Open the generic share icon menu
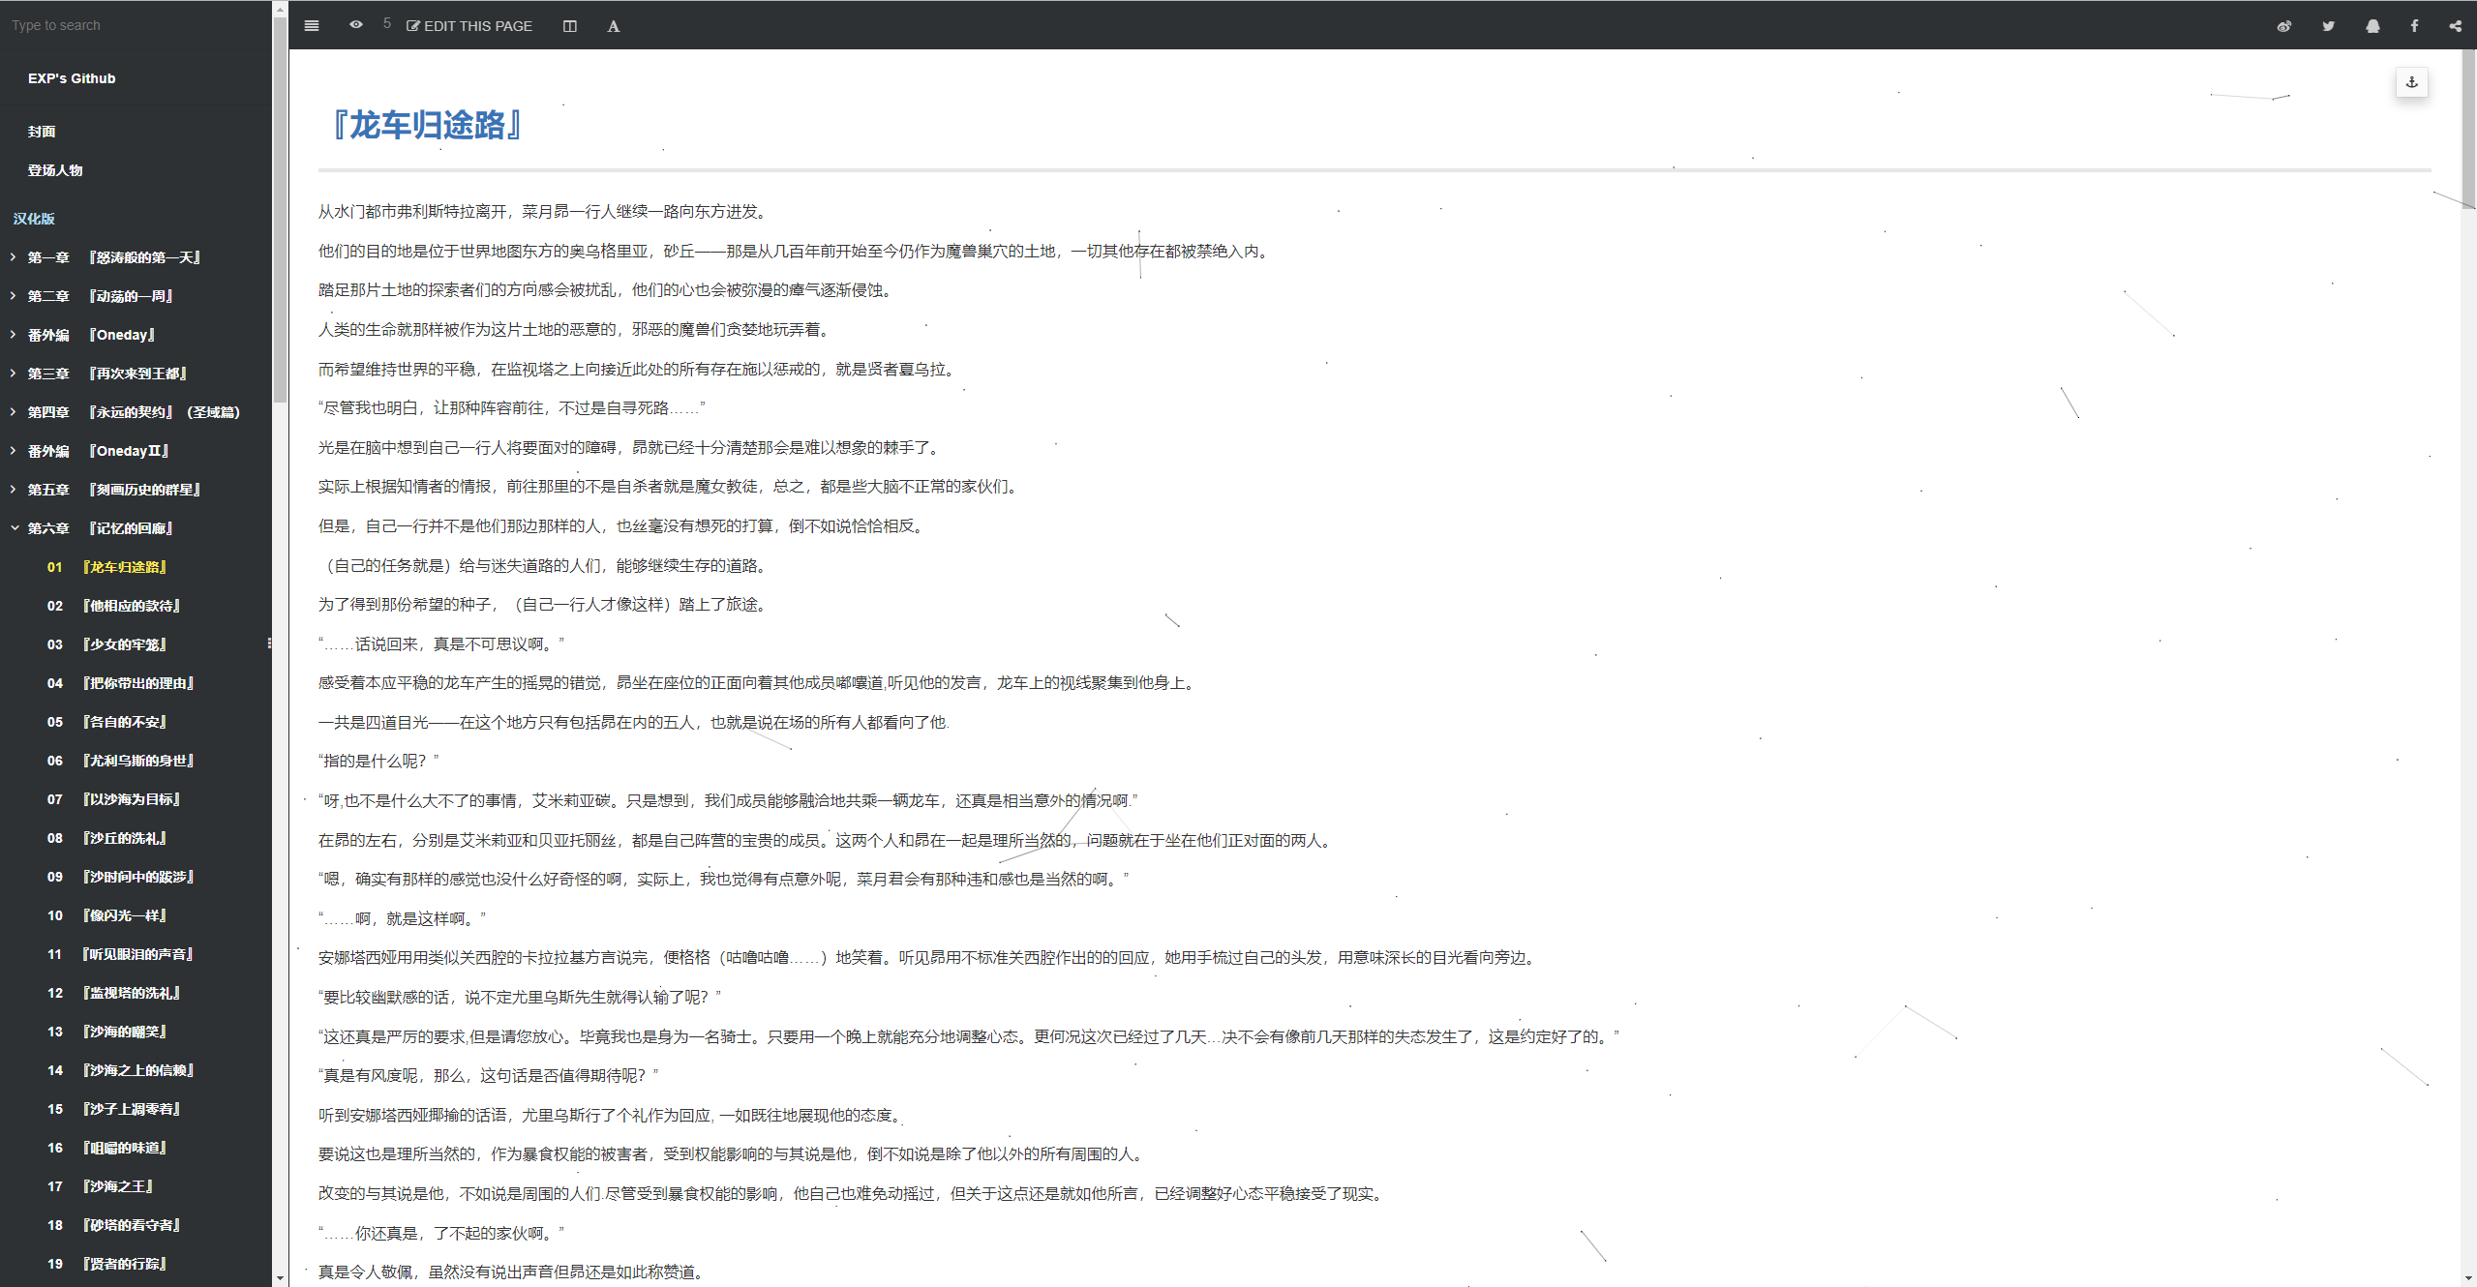This screenshot has height=1287, width=2477. 2455,26
